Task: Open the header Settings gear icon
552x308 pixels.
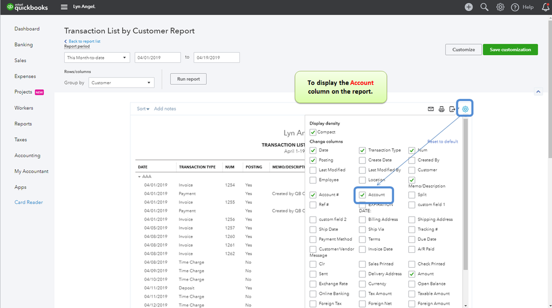Action: click(500, 7)
